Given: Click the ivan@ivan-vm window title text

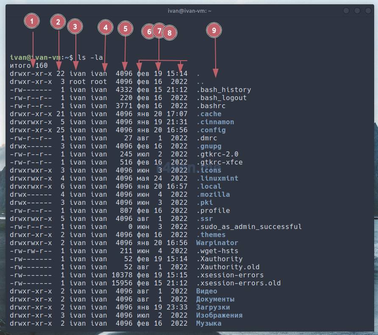Looking at the screenshot, I should [189, 11].
